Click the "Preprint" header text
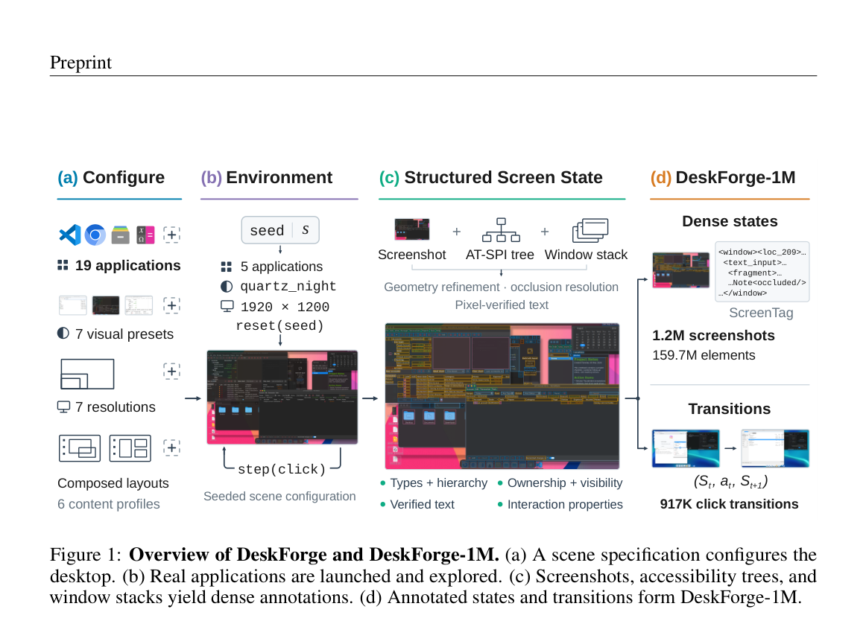This screenshot has height=618, width=866. pyautogui.click(x=80, y=63)
